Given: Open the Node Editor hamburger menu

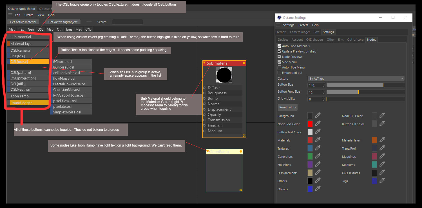Looking at the screenshot, I should (x=10, y=15).
